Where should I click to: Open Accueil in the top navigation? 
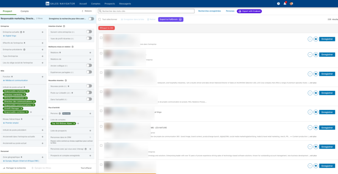point(83,4)
